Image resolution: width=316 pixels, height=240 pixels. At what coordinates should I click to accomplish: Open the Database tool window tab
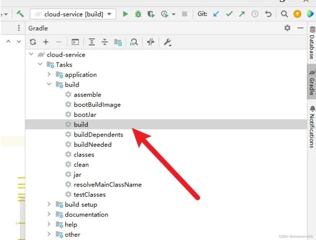click(312, 42)
